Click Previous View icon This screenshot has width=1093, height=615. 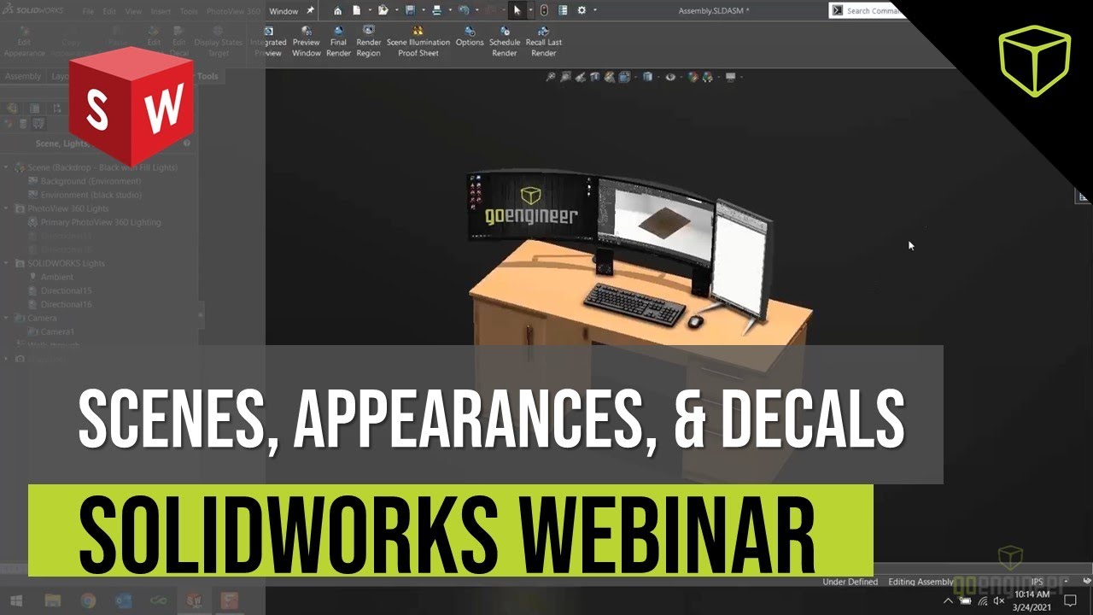click(x=581, y=76)
